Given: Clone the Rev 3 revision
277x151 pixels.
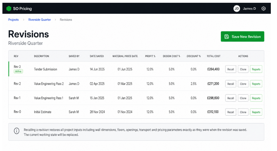Looking at the screenshot, I should tap(243, 69).
